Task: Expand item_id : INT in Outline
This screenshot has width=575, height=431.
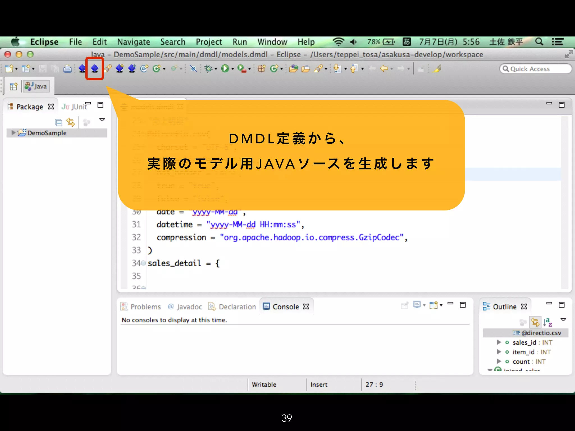Action: click(499, 352)
